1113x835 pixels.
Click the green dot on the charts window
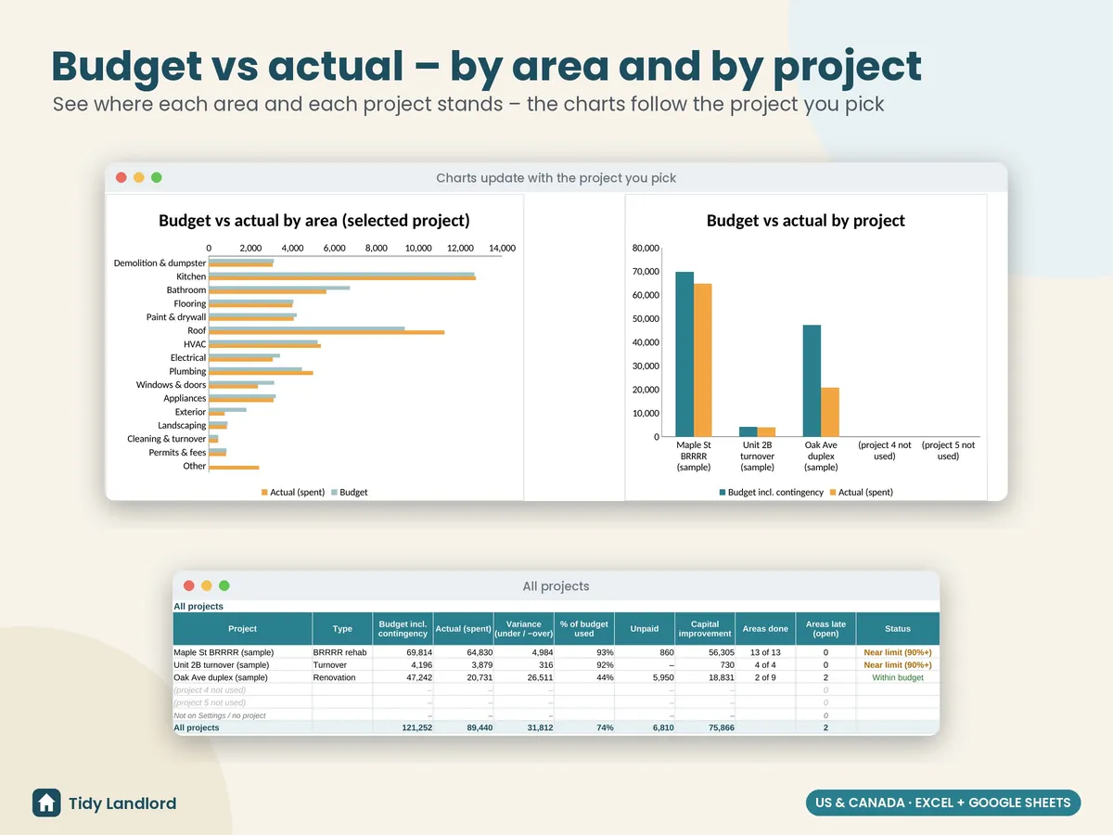click(x=156, y=177)
